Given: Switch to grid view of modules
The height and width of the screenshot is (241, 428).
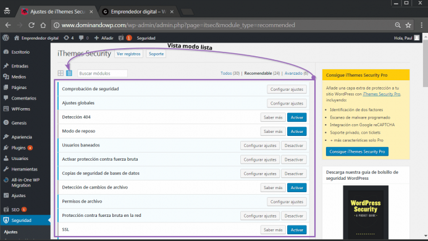Looking at the screenshot, I should point(61,74).
